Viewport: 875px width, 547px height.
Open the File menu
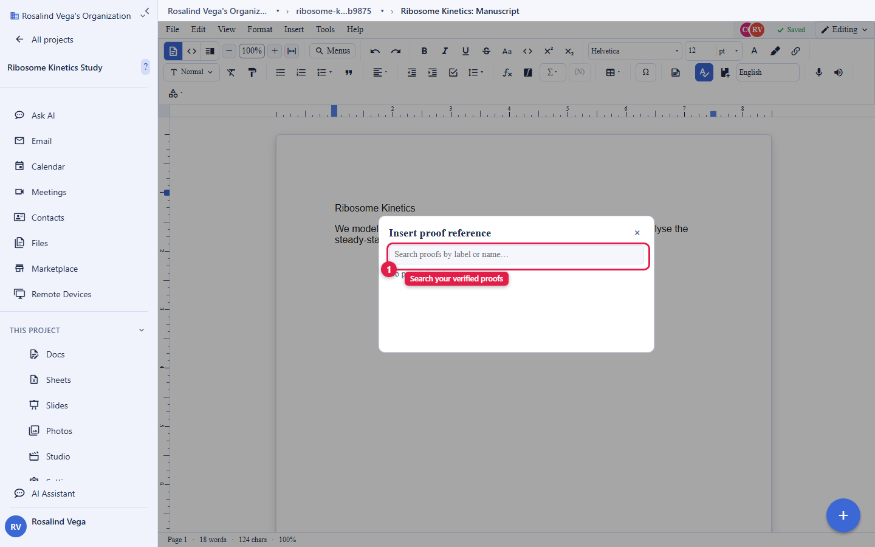pos(173,29)
